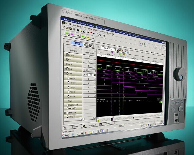Click the waveform horizontal scrollbar left arrow
194x155 pixels.
98,118
